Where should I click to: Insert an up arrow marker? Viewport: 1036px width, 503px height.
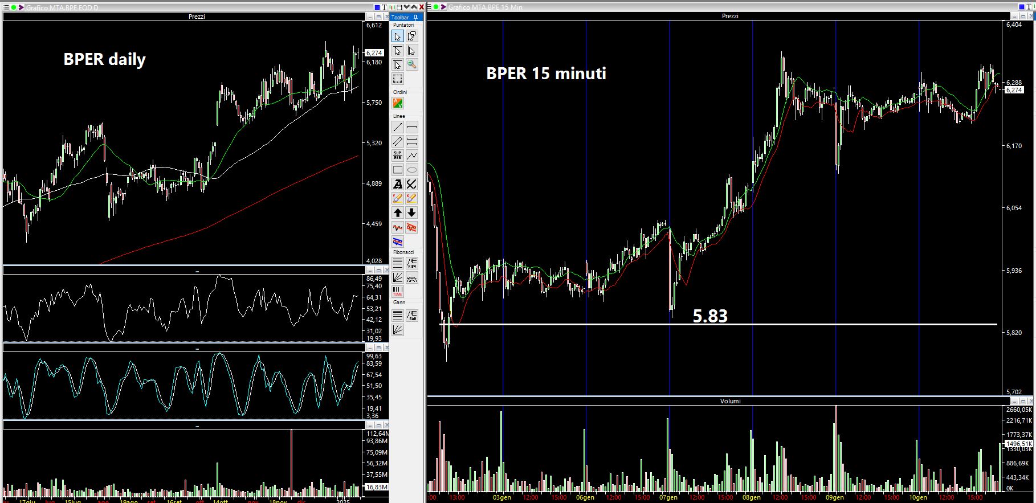tap(398, 212)
